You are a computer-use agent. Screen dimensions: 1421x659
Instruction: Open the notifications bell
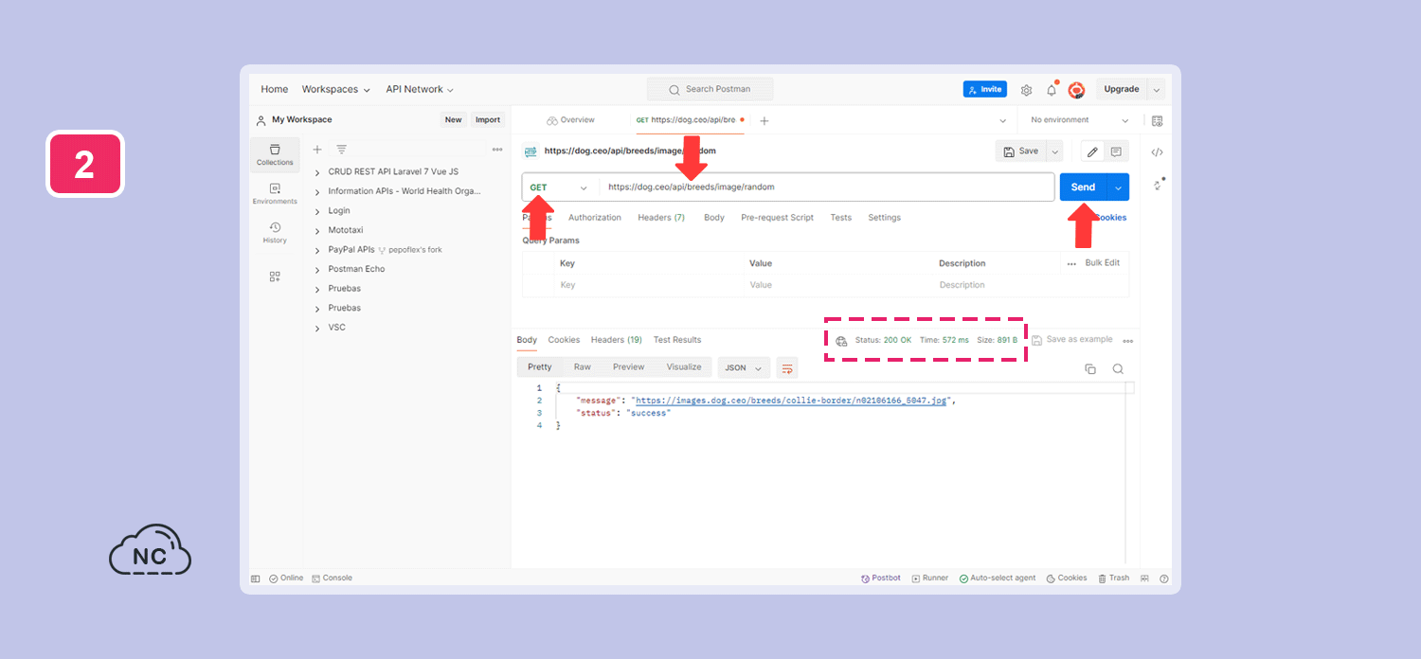point(1052,90)
